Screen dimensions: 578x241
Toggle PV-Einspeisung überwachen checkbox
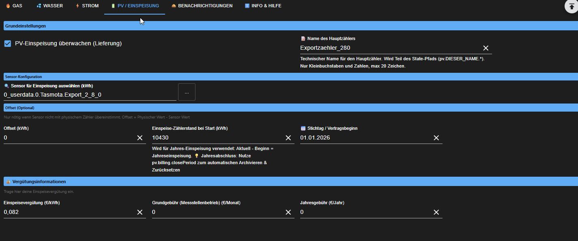8,44
